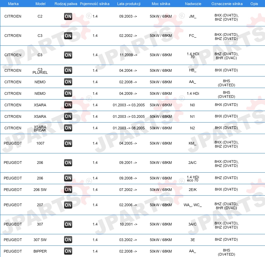Click the 8HX (DV4TD) engine code of the 206 SW row

pos(226,189)
